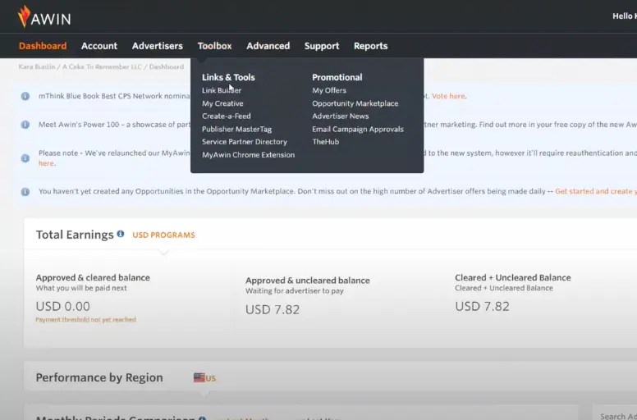This screenshot has width=637, height=420.
Task: Open Service Partner Directory
Action: click(x=245, y=142)
